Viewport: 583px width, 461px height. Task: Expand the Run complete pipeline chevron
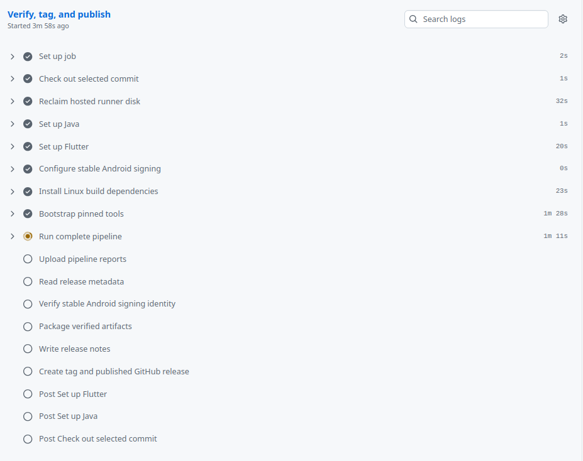point(13,236)
